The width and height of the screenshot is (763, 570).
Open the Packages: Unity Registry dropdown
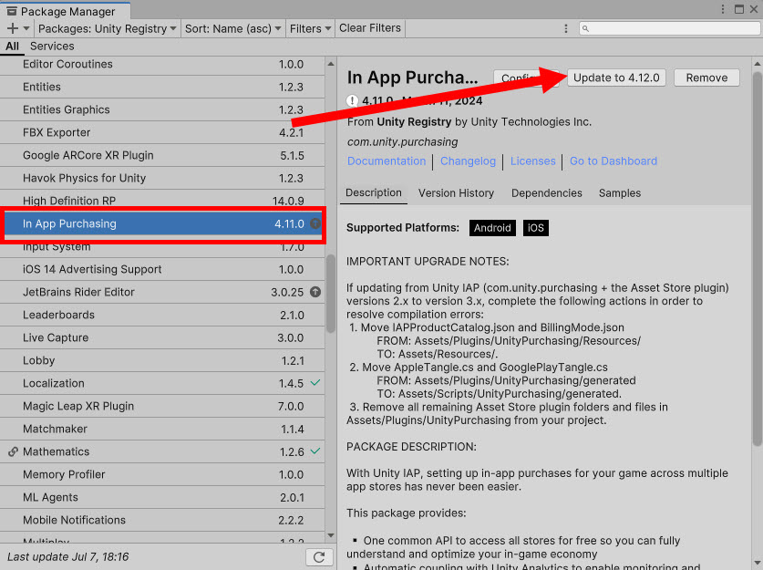pos(107,28)
